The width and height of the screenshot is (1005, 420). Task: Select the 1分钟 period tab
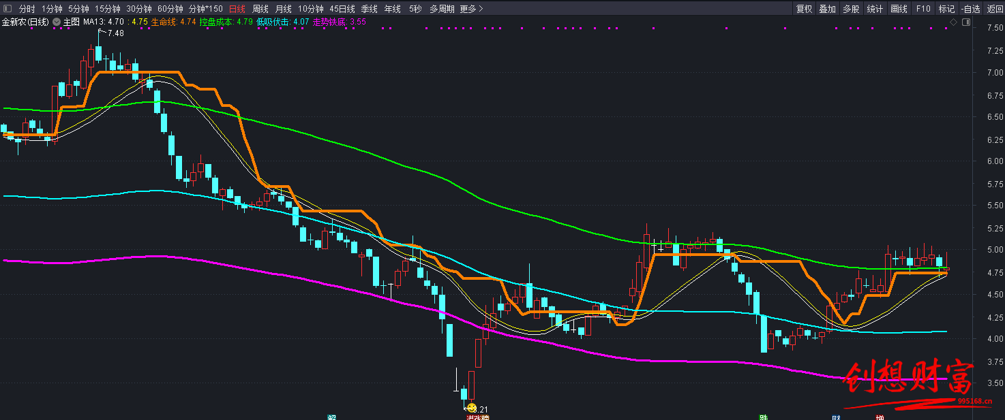point(52,9)
